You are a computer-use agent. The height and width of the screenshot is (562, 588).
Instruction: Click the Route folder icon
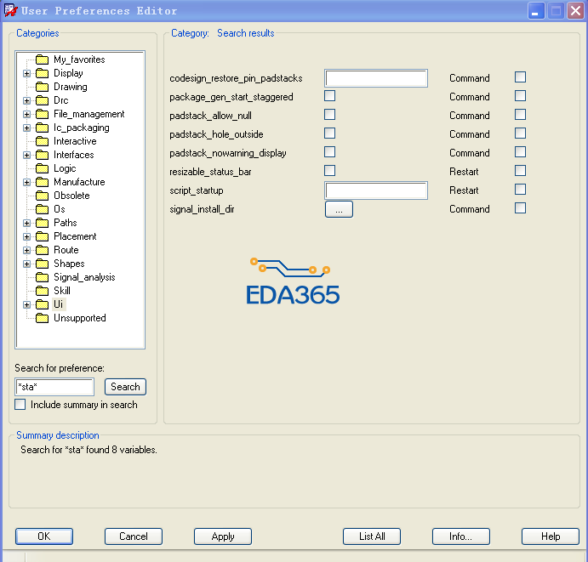pyautogui.click(x=42, y=250)
